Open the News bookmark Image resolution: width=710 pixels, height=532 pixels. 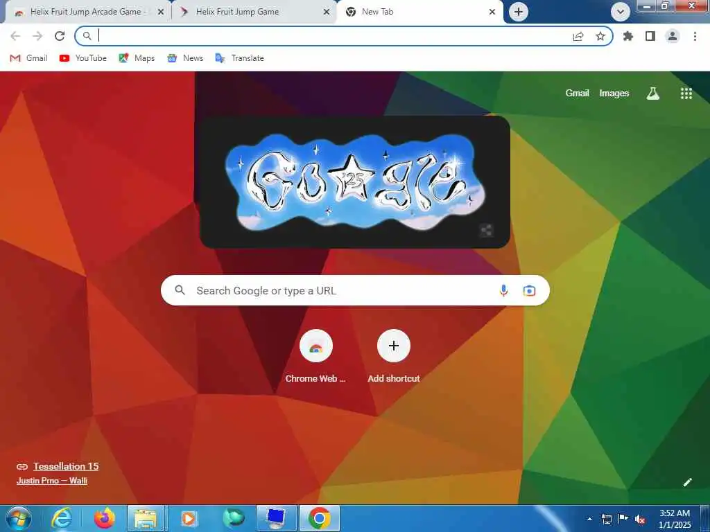coord(184,58)
